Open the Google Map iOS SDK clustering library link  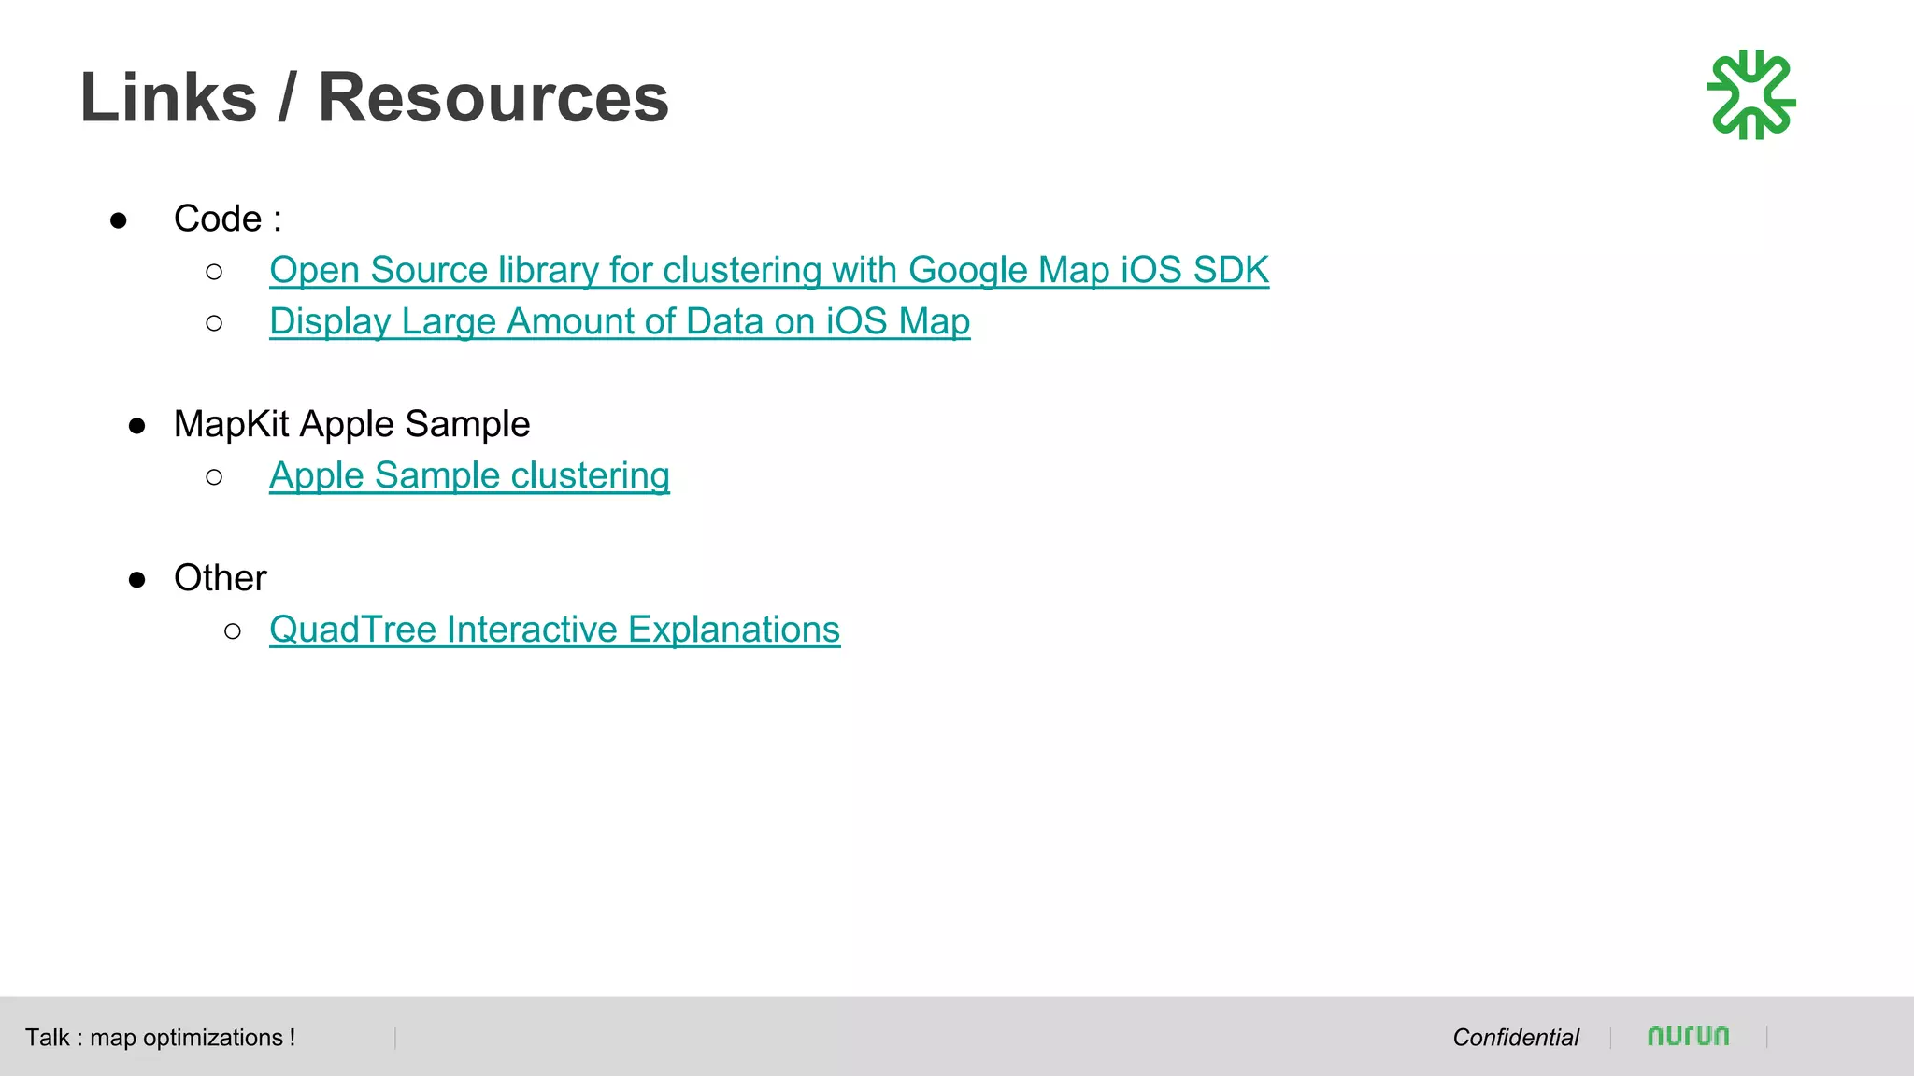(769, 271)
